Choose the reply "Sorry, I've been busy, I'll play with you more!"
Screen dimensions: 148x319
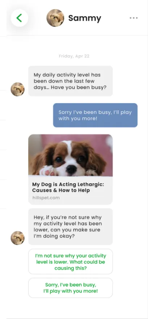click(70, 288)
